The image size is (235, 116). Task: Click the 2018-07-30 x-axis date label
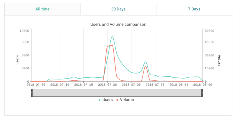point(155,84)
